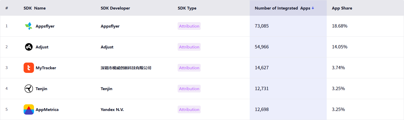Open the AppMetrica SDK name link

(x=47, y=109)
